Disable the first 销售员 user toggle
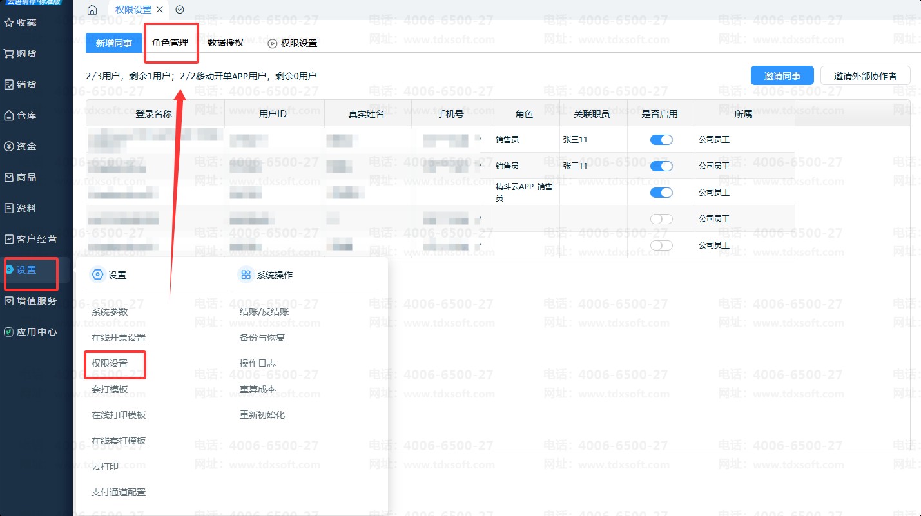Screen dimensions: 921x516 (x=661, y=140)
